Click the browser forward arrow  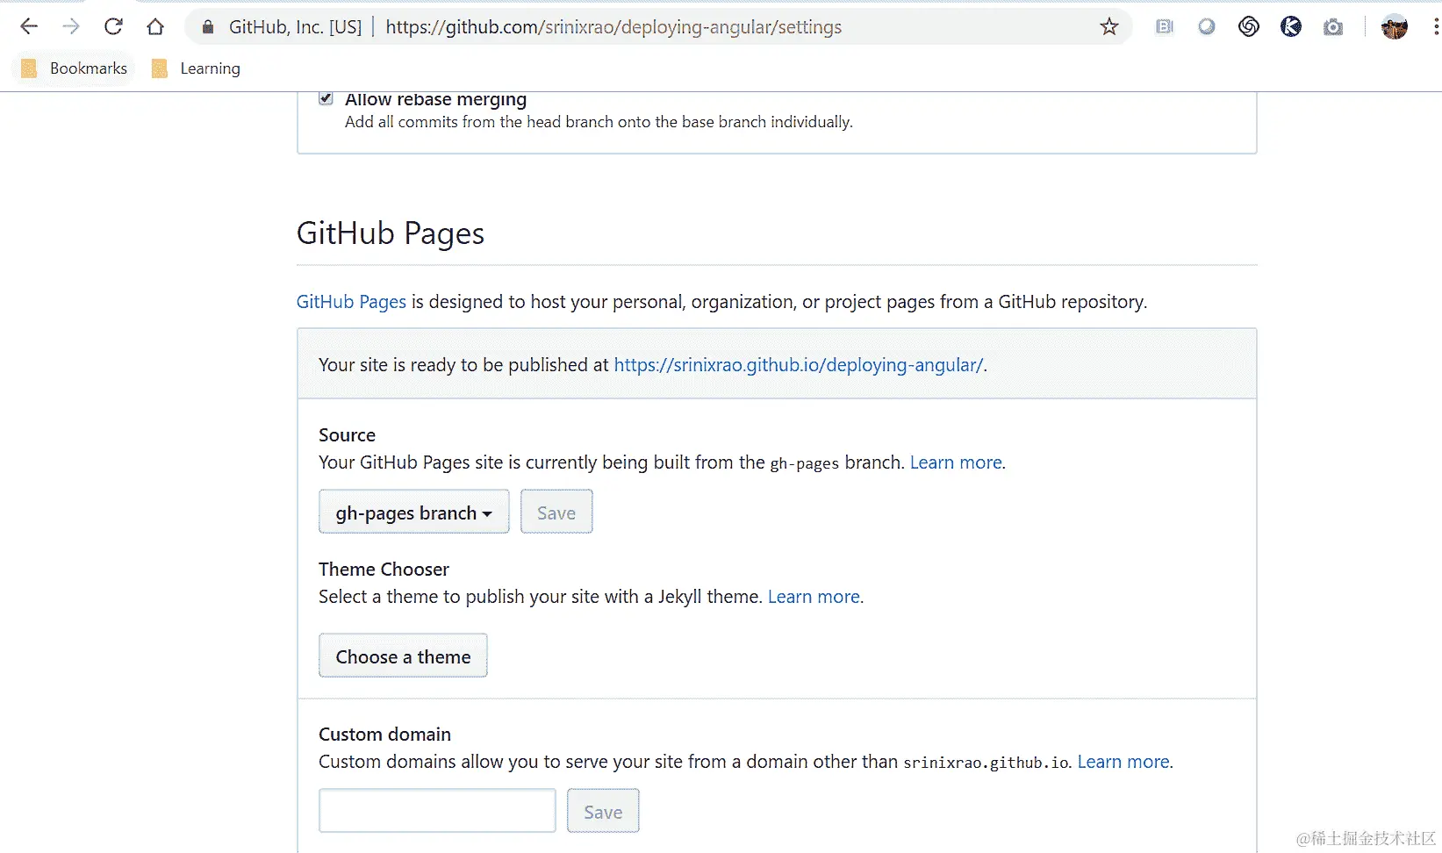click(71, 27)
